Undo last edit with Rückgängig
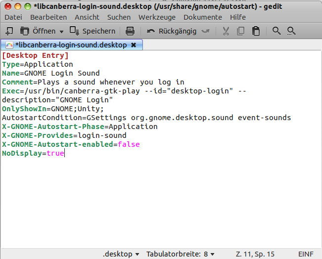322x259 pixels. pyautogui.click(x=172, y=31)
